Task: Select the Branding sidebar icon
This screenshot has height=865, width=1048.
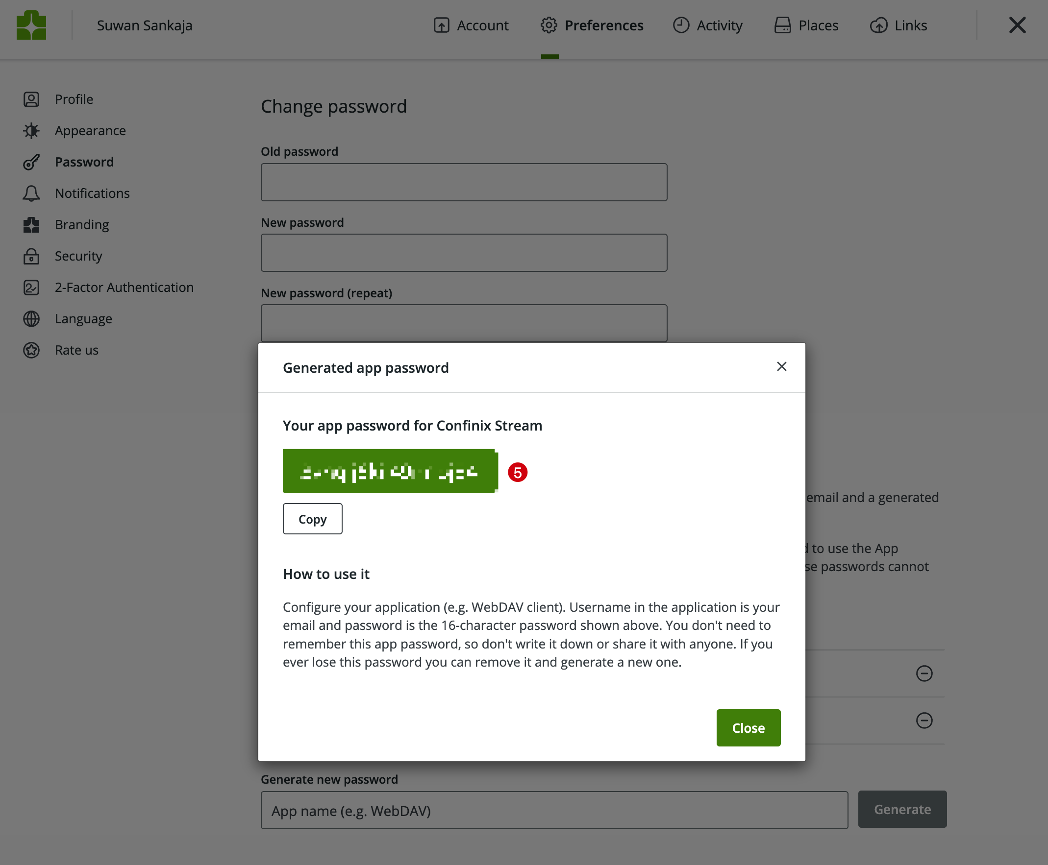Action: 31,225
